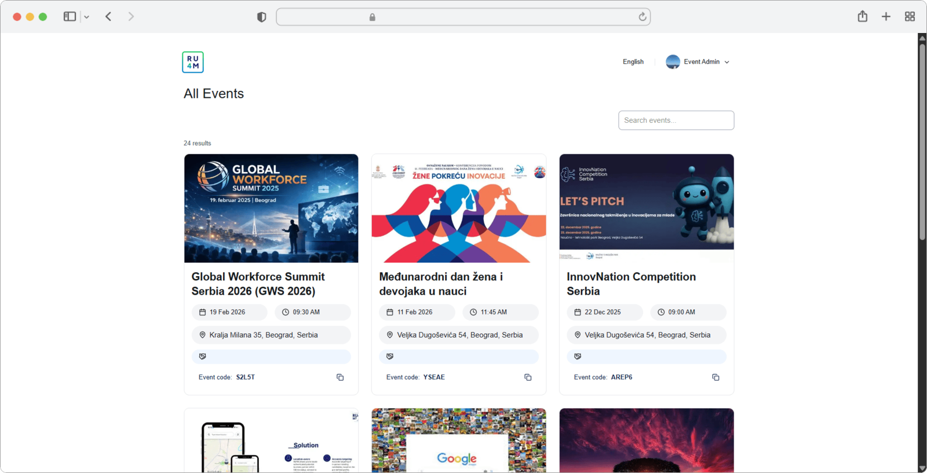The image size is (927, 473).
Task: Go back to previous page
Action: pyautogui.click(x=108, y=17)
